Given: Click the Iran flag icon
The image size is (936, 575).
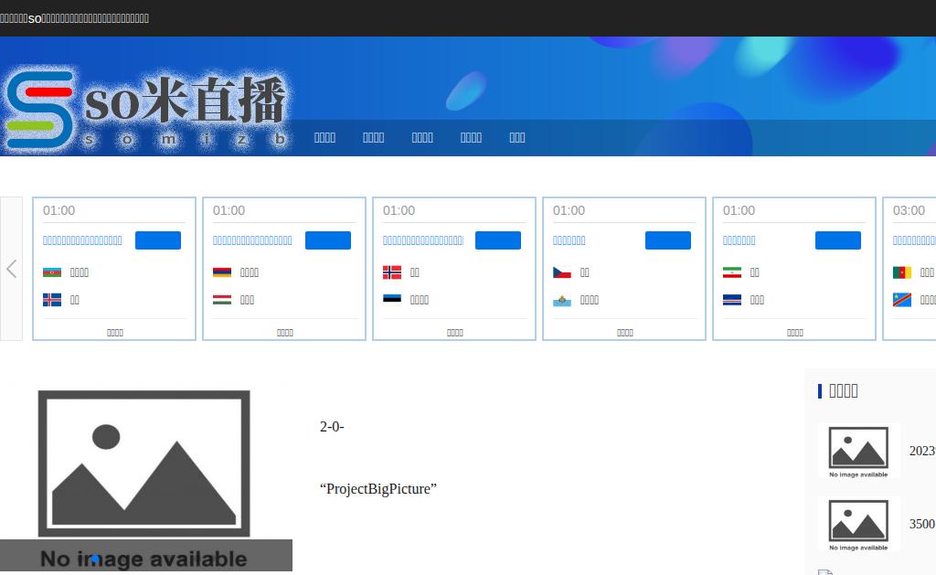Looking at the screenshot, I should click(732, 272).
